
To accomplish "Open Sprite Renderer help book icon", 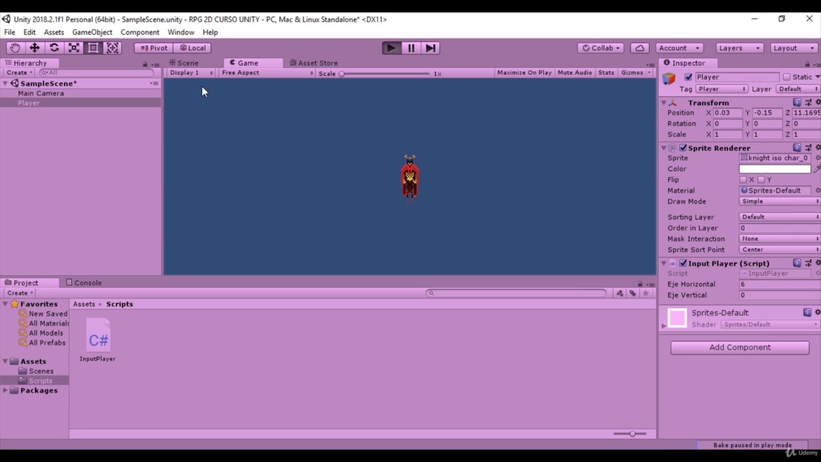I will (x=797, y=148).
